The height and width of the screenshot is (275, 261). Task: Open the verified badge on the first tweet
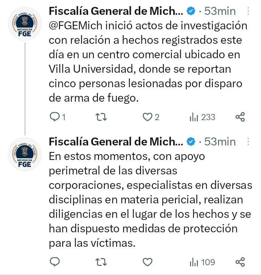(x=191, y=11)
